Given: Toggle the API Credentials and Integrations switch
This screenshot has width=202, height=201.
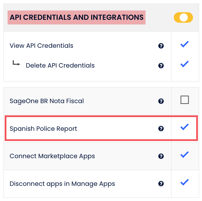Looking at the screenshot, I should 183,17.
